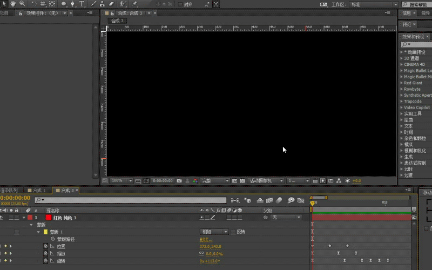Viewport: 432px width, 270px height.
Task: Select the Pen tool
Action: (x=72, y=4)
